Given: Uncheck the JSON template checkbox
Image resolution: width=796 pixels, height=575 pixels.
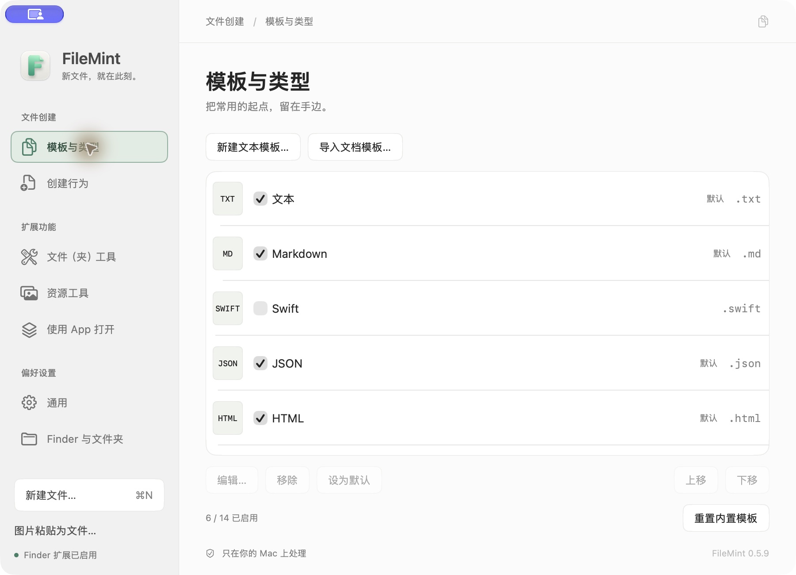Looking at the screenshot, I should (260, 363).
